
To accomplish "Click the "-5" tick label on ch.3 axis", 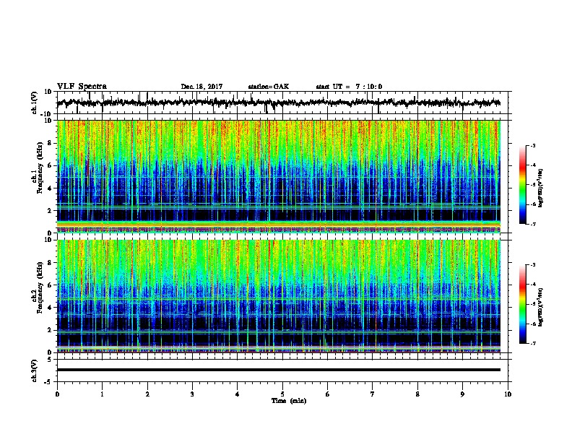I will [48, 382].
